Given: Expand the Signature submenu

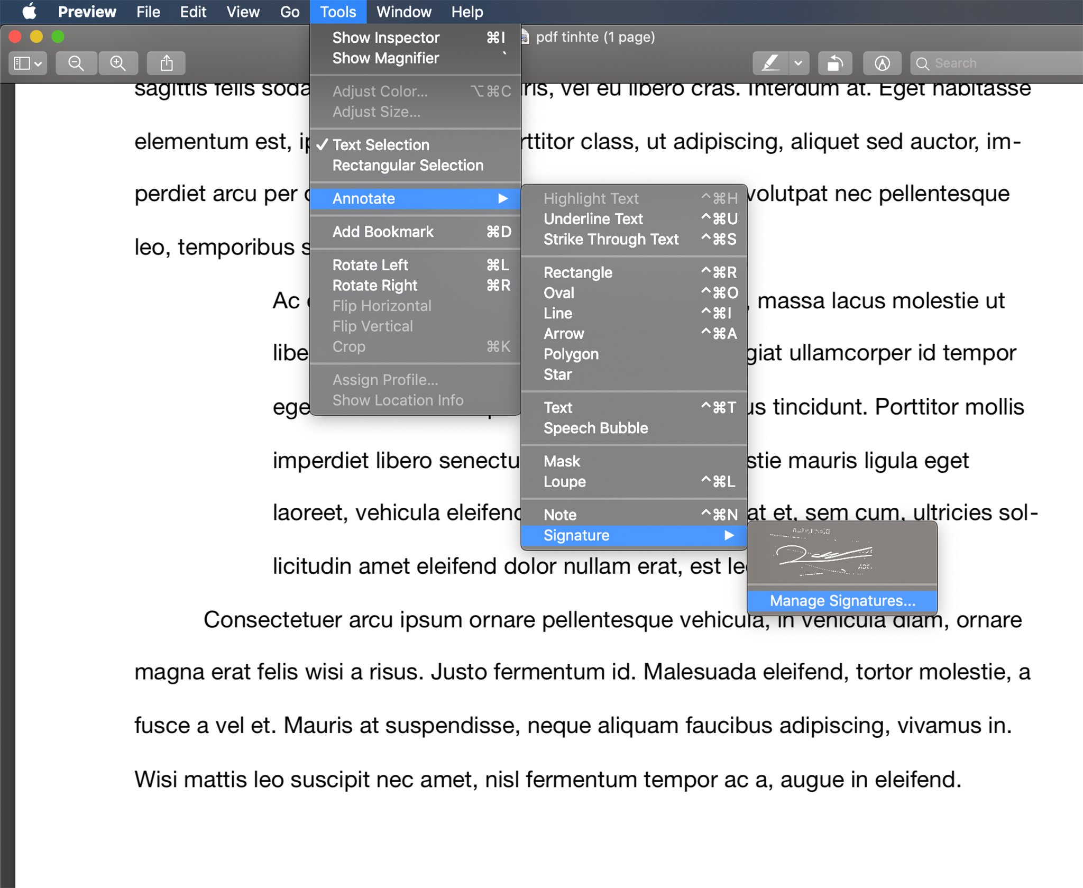Looking at the screenshot, I should pos(634,536).
